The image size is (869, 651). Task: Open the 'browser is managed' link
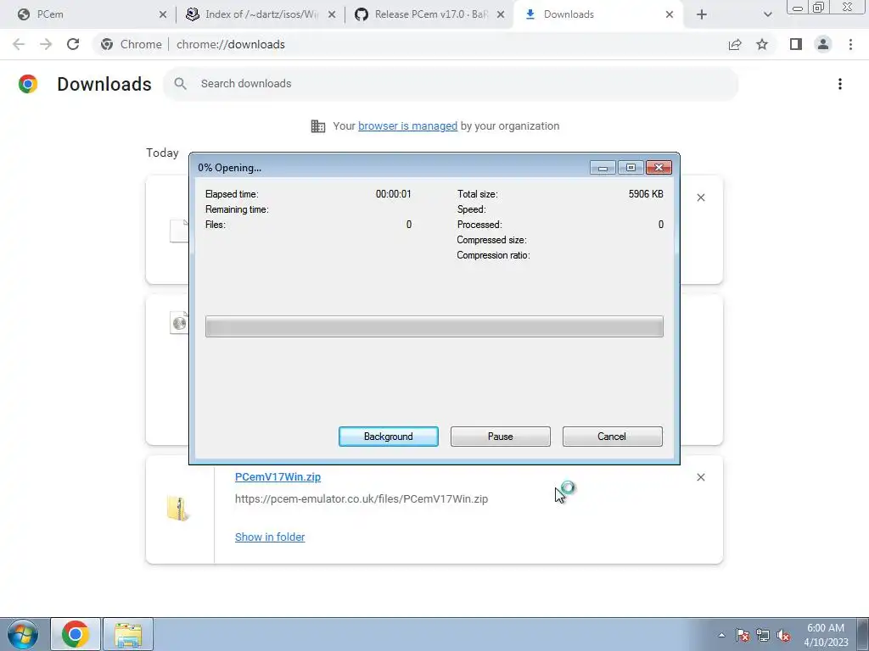pos(407,125)
